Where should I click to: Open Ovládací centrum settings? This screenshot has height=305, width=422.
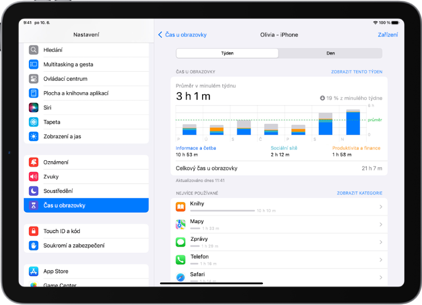tap(86, 78)
